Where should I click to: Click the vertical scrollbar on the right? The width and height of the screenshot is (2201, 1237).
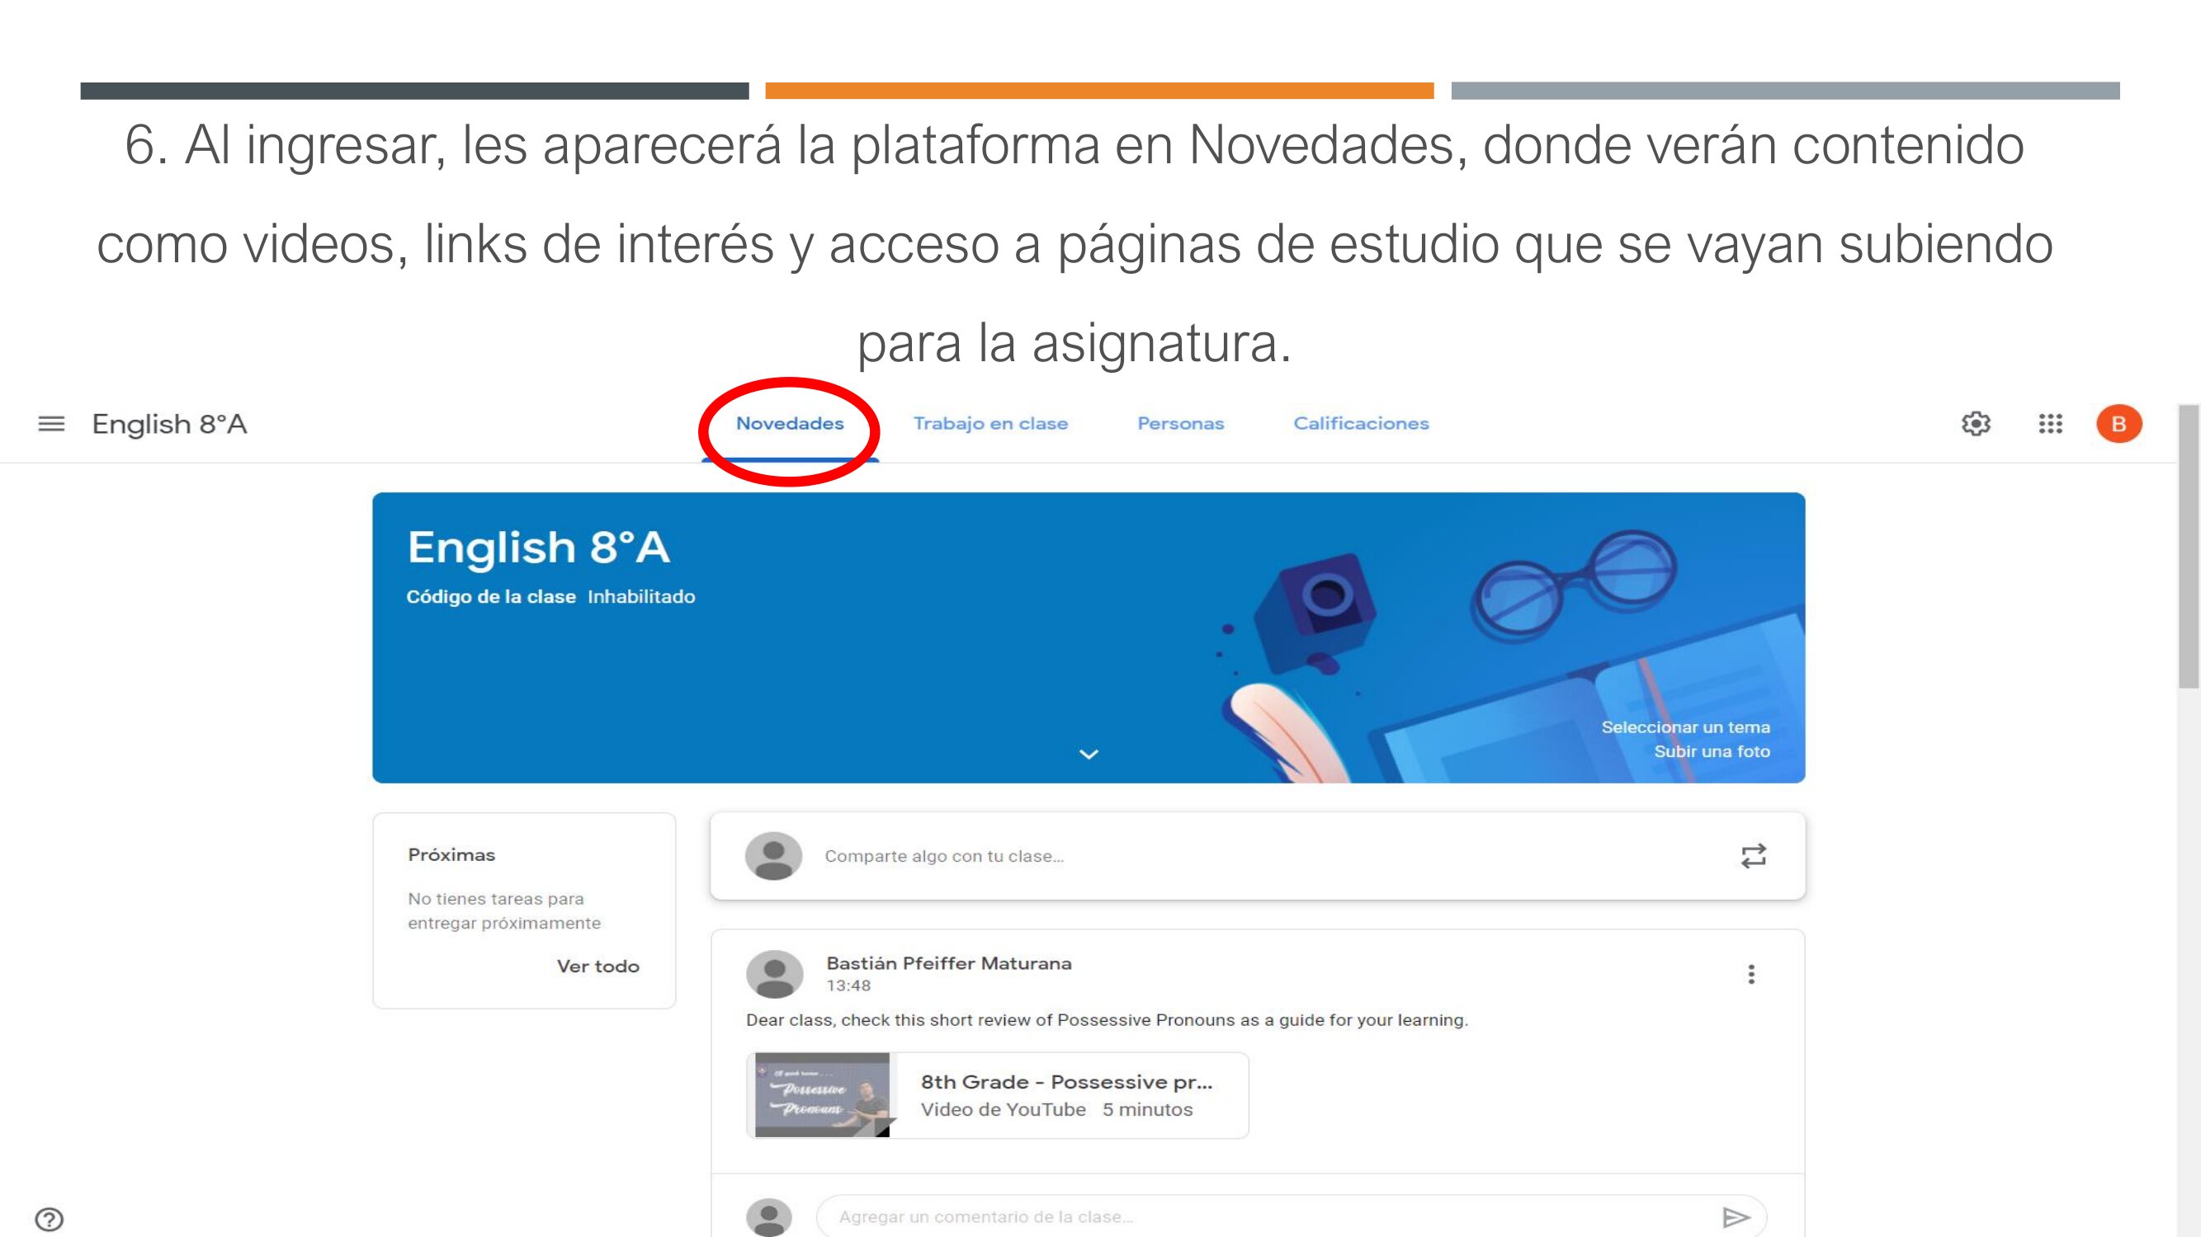click(x=2188, y=547)
